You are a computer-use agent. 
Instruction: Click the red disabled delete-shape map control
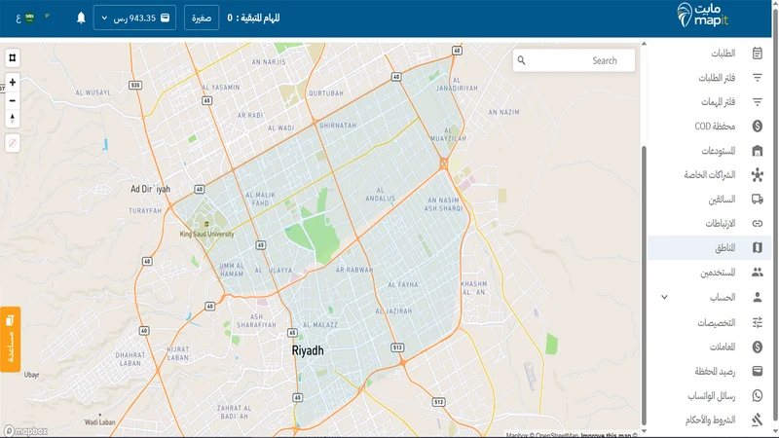[13, 143]
